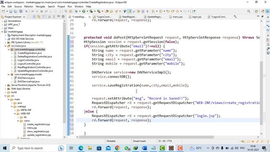This screenshot has width=270, height=152.
Task: Open the Project menu
Action: coord(61,7)
